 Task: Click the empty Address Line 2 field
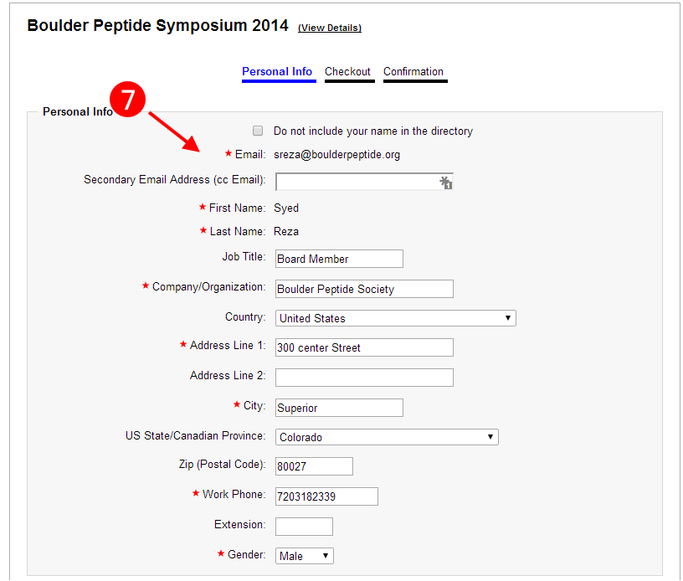pos(364,378)
